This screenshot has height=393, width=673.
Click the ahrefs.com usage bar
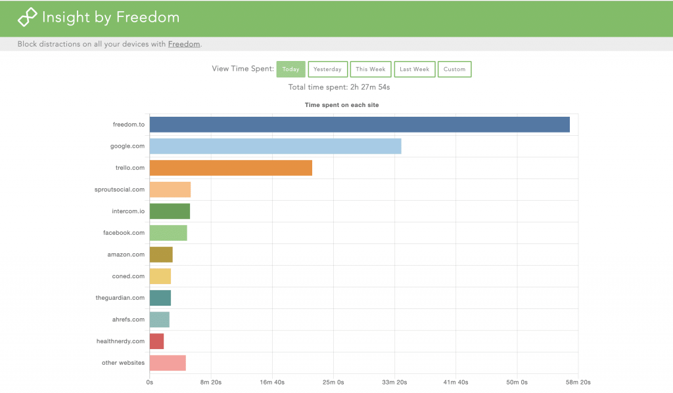coord(159,319)
